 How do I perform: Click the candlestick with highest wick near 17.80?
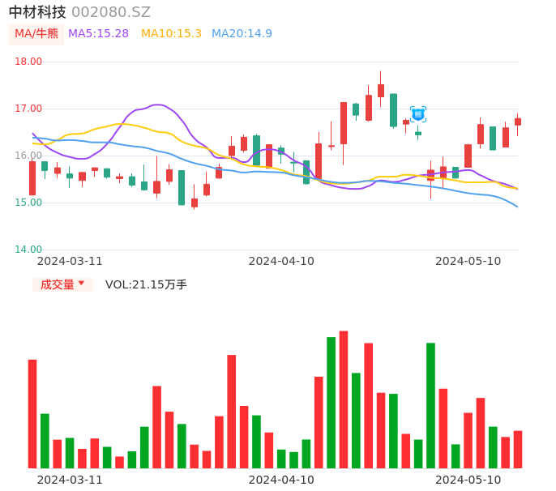coord(381,91)
